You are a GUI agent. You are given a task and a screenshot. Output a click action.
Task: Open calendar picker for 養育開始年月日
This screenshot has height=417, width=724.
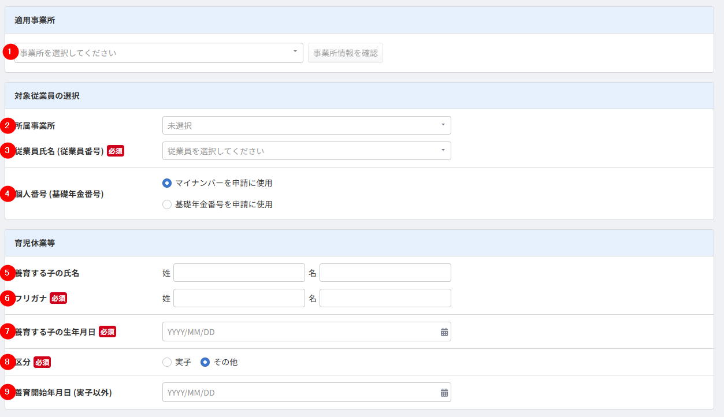coord(444,393)
